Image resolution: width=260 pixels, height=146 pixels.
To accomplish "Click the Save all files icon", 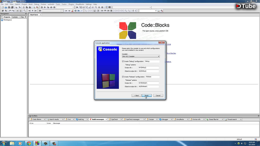I will 12,7.
